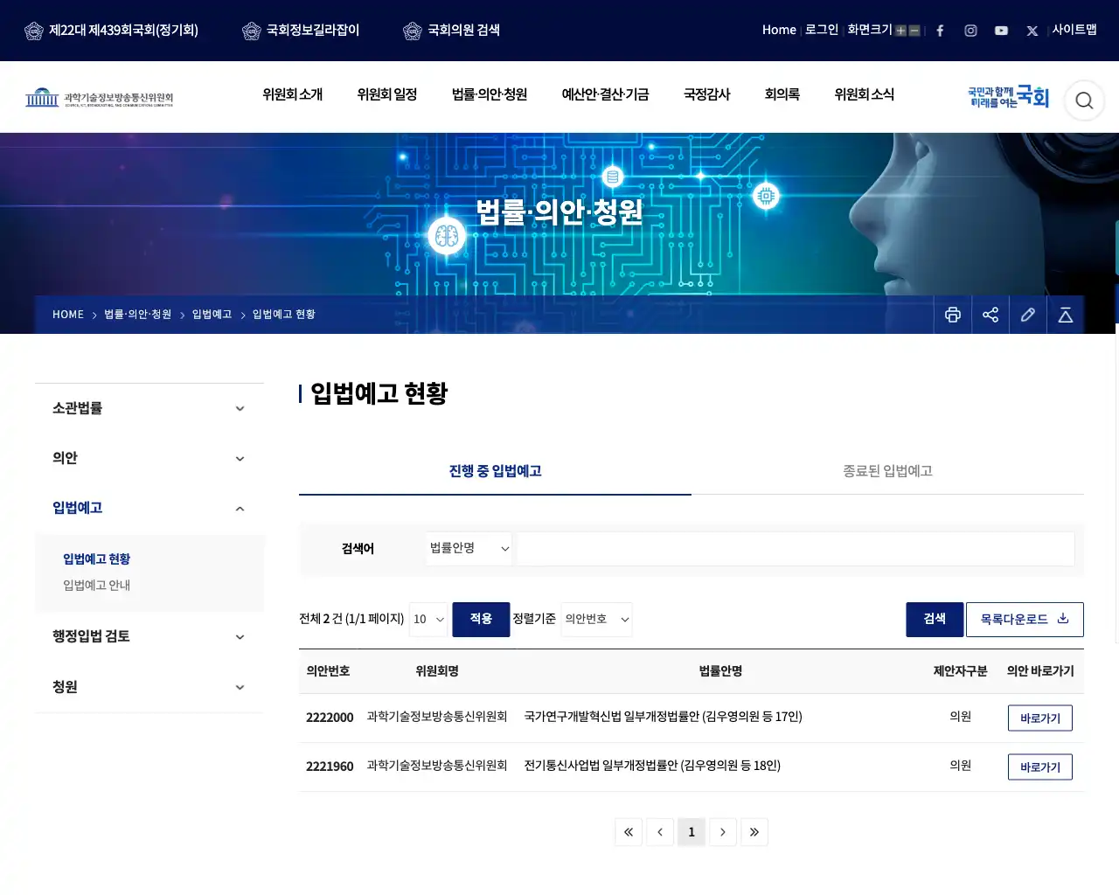The image size is (1119, 895).
Task: Click 국가연구개발혁신법 일부개정법률안 bill title
Action: click(x=663, y=717)
